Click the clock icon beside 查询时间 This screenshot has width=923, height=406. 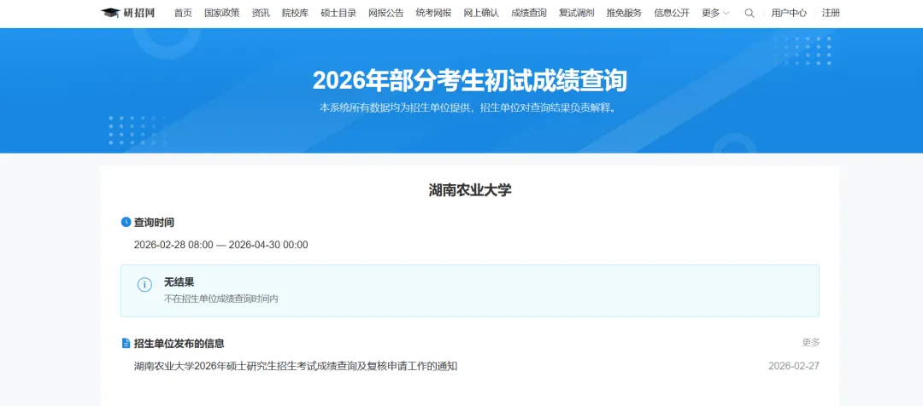tap(126, 222)
